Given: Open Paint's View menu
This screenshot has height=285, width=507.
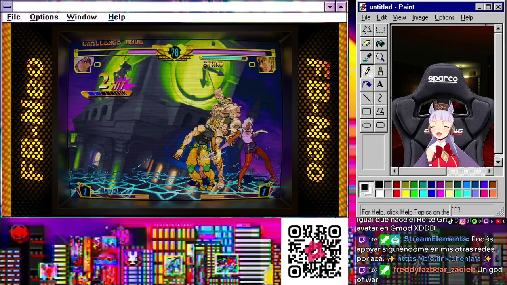Looking at the screenshot, I should [399, 17].
